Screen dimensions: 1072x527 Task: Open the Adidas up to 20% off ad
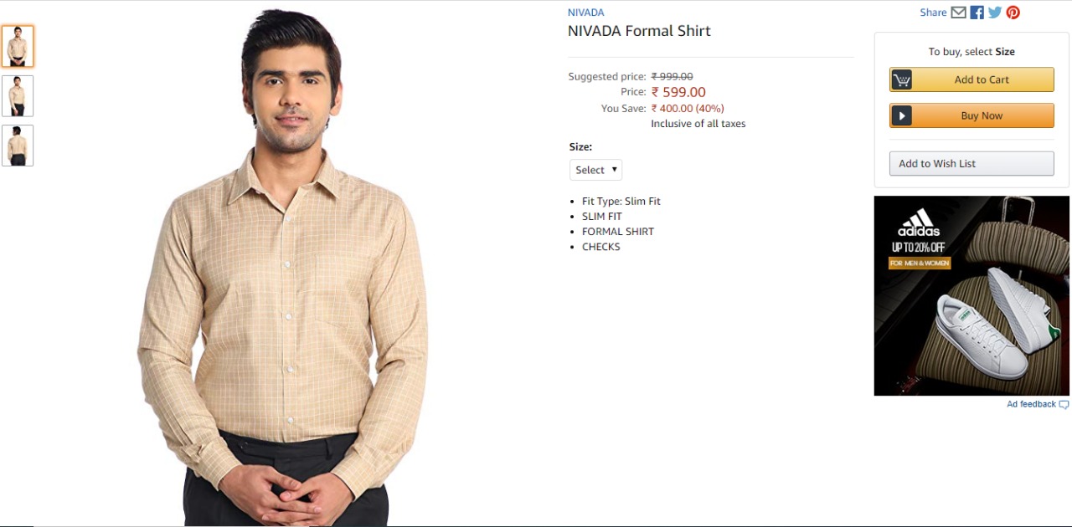(971, 295)
